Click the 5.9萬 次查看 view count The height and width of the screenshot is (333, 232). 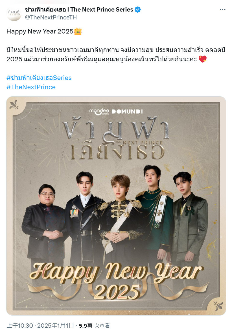(x=94, y=326)
